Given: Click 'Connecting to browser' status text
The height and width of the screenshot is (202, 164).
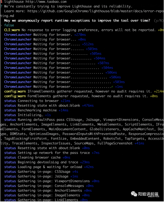Looking at the screenshot, I should tap(38, 101).
